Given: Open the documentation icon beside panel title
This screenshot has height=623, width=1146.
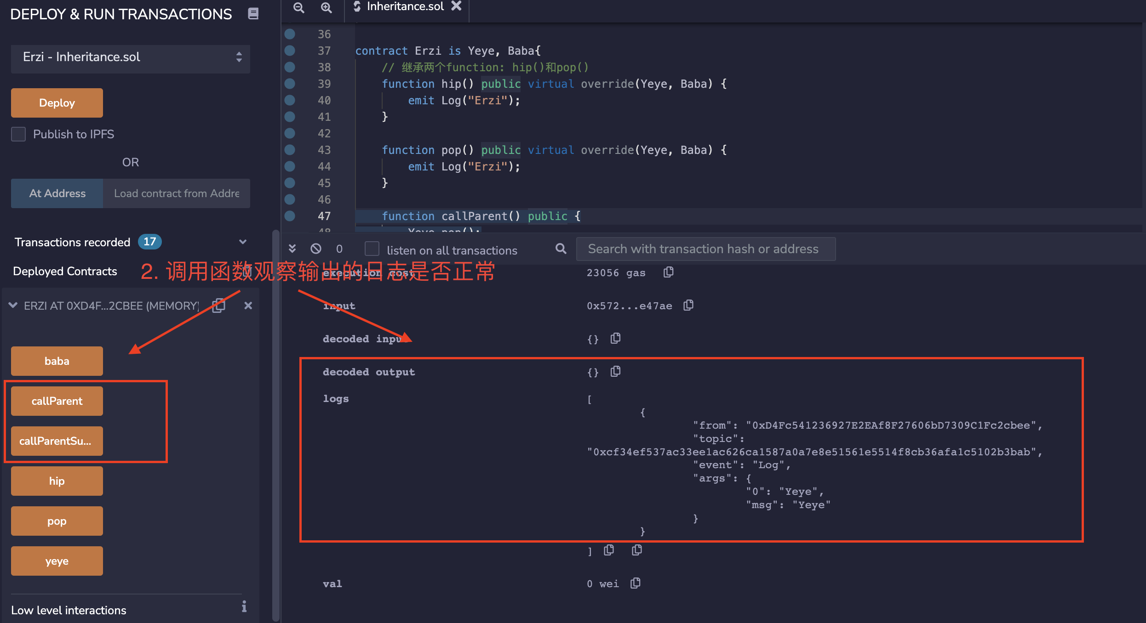Looking at the screenshot, I should click(x=253, y=14).
